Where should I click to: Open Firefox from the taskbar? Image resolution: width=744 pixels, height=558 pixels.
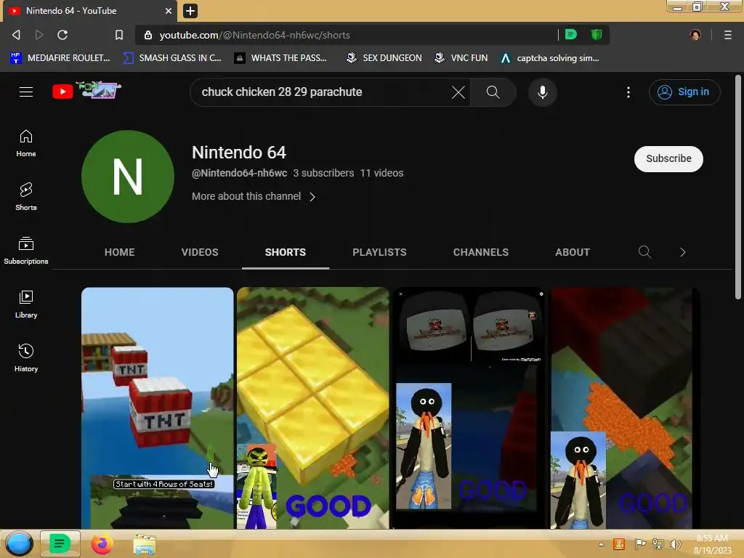pyautogui.click(x=102, y=543)
